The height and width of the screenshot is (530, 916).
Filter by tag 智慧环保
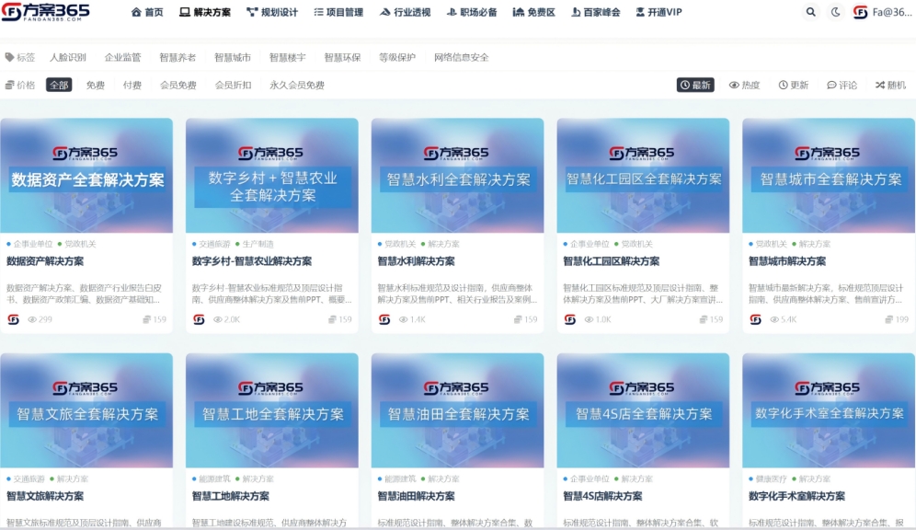pyautogui.click(x=342, y=57)
